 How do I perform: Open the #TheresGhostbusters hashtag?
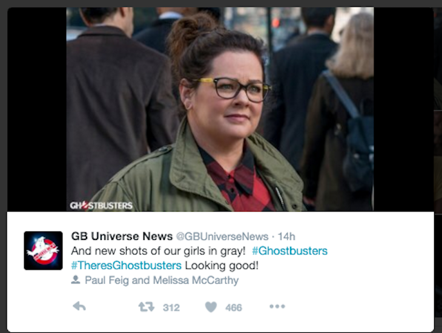pyautogui.click(x=127, y=265)
